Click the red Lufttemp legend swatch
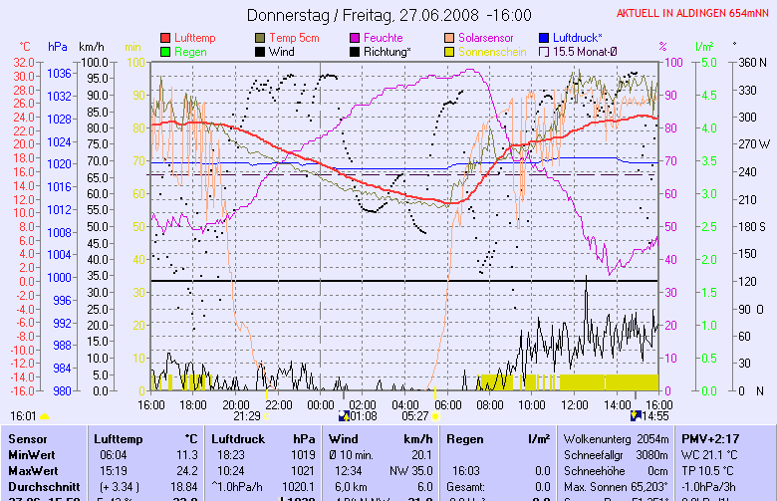Image resolution: width=777 pixels, height=501 pixels. click(165, 38)
